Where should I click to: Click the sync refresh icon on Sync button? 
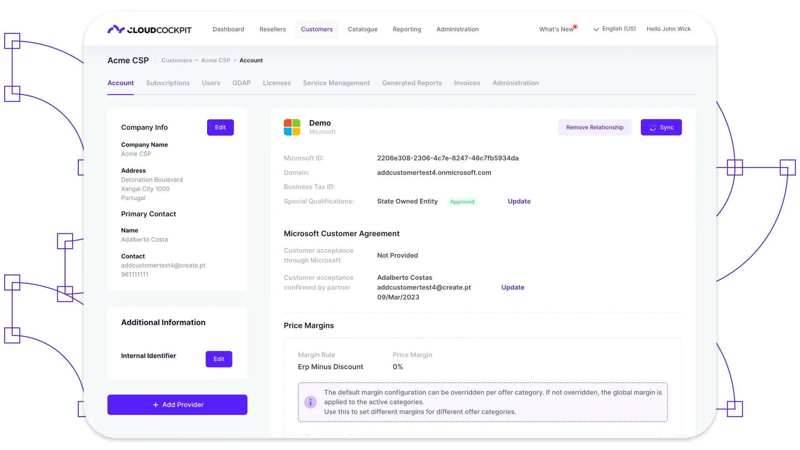point(652,127)
